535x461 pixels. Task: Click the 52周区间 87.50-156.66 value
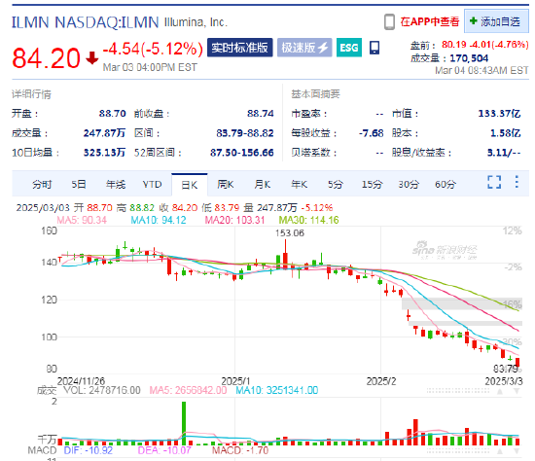[x=242, y=153]
